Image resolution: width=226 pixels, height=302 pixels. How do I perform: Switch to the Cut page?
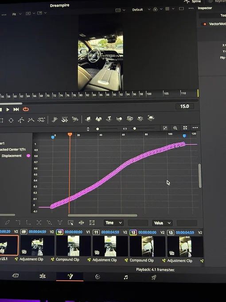[x=16, y=276]
